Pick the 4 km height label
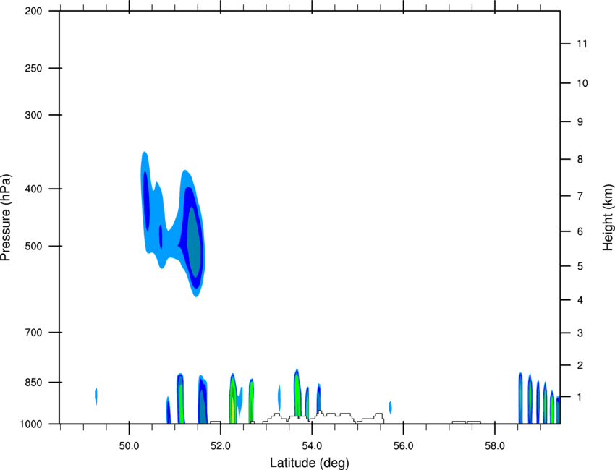This screenshot has height=470, width=615. 580,300
